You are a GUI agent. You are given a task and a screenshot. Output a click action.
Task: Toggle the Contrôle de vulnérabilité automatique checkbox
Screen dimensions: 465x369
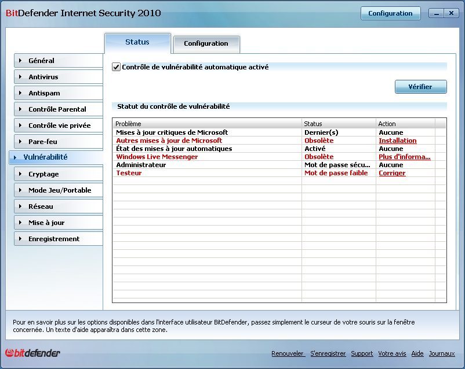(116, 67)
